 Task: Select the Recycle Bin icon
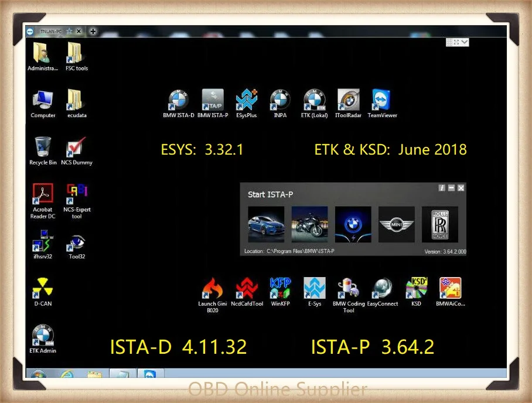(x=43, y=151)
